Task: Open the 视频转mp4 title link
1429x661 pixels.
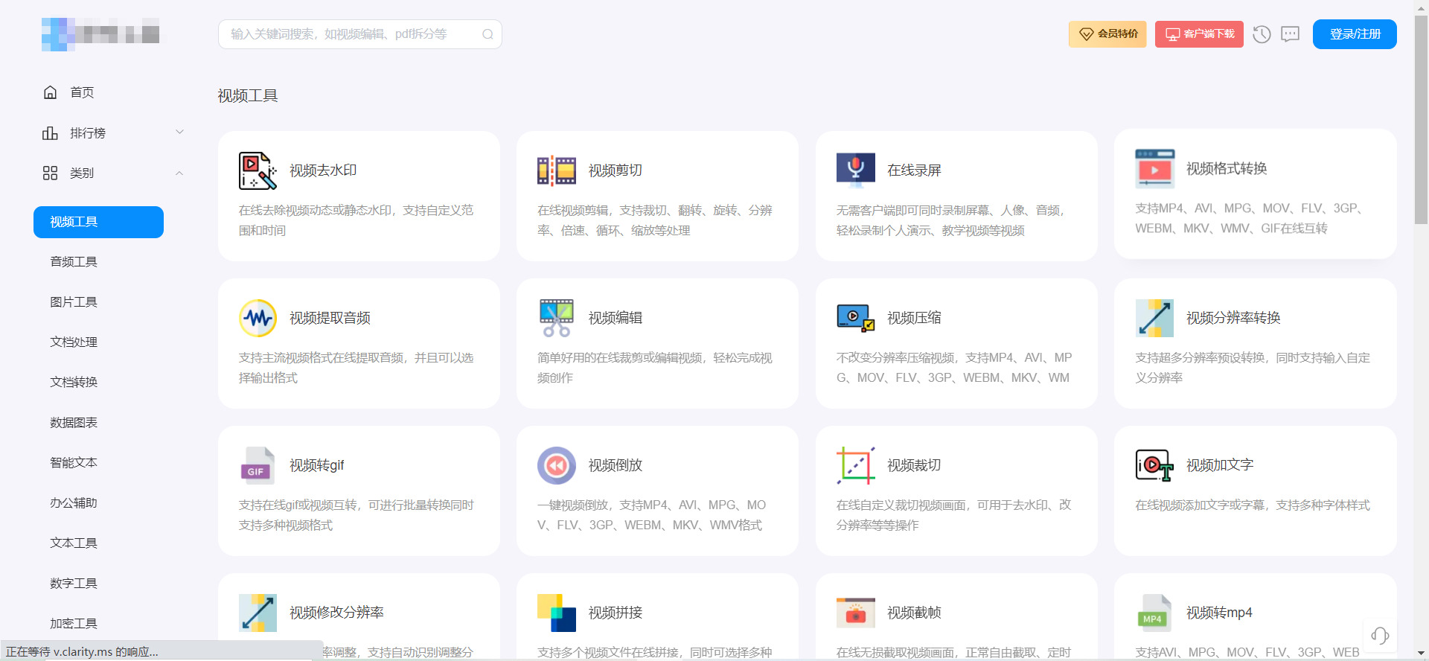Action: pos(1219,613)
